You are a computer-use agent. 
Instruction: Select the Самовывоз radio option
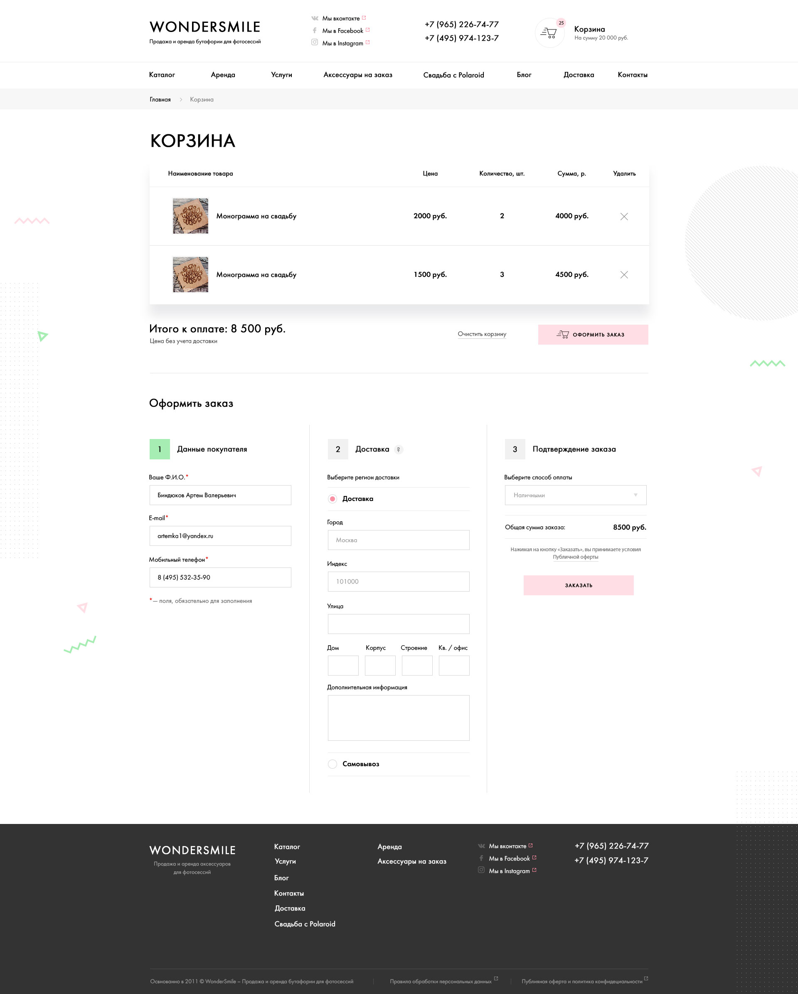332,764
